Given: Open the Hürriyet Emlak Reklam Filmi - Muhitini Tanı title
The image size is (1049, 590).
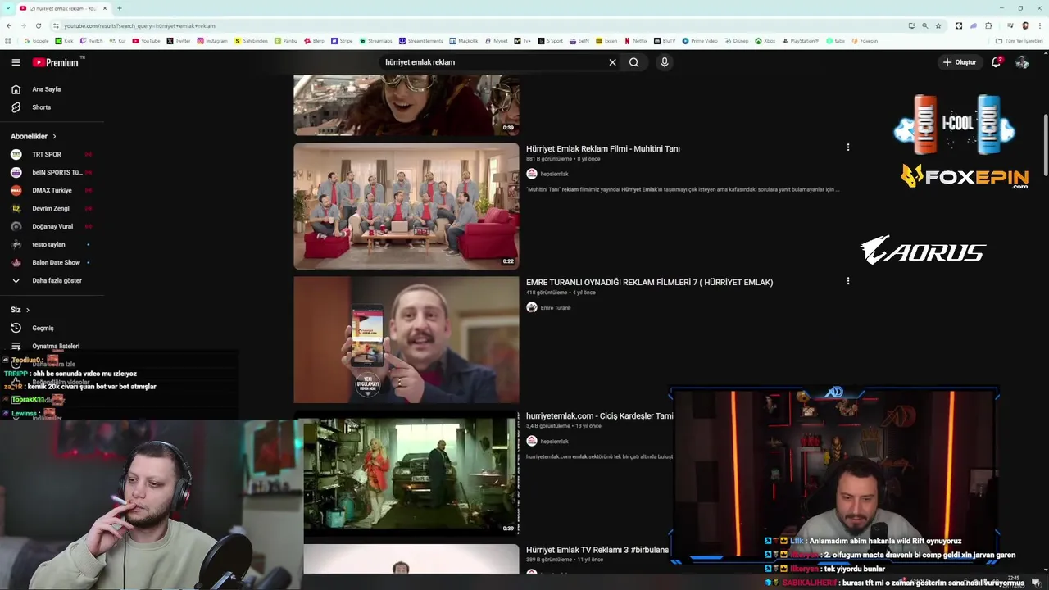Looking at the screenshot, I should (x=603, y=149).
